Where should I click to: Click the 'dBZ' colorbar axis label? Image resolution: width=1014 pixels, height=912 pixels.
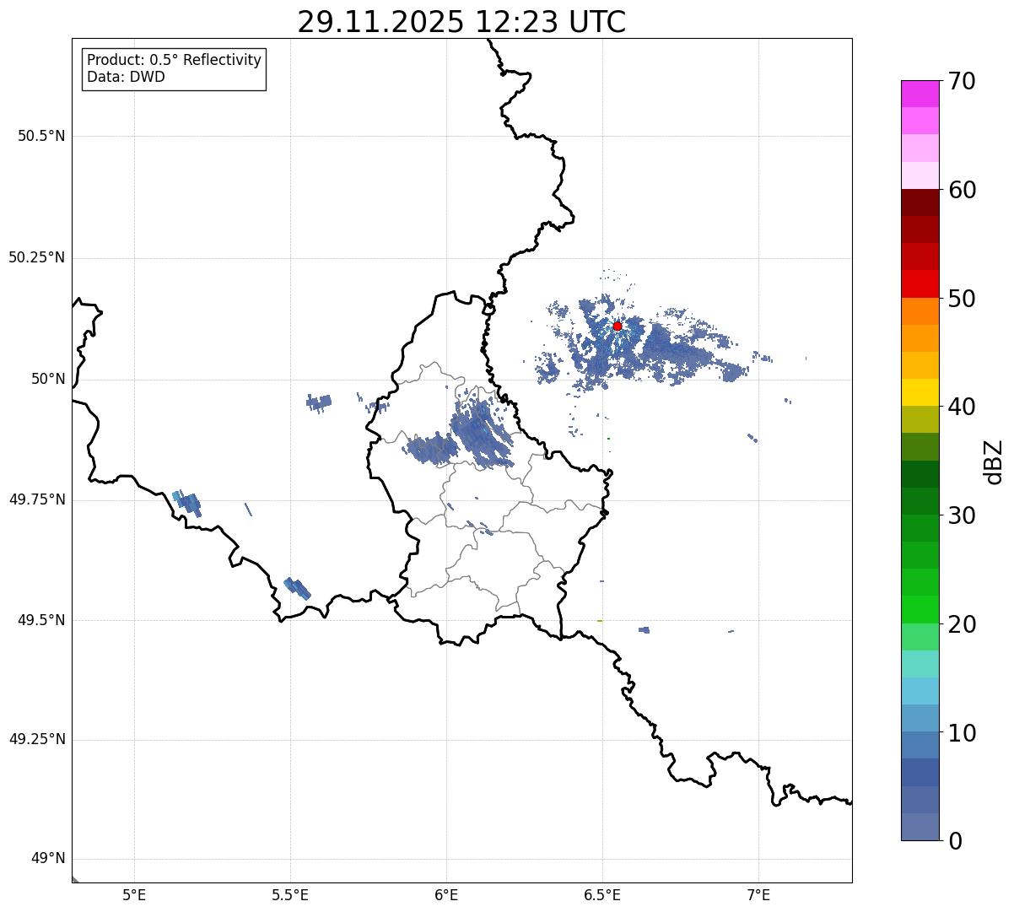tap(994, 461)
